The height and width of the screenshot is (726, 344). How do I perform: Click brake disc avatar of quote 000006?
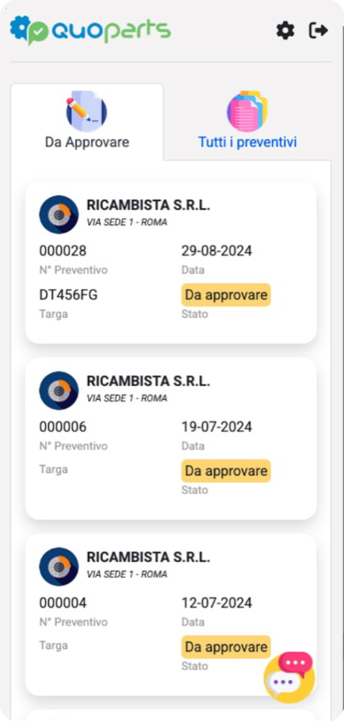coord(58,390)
